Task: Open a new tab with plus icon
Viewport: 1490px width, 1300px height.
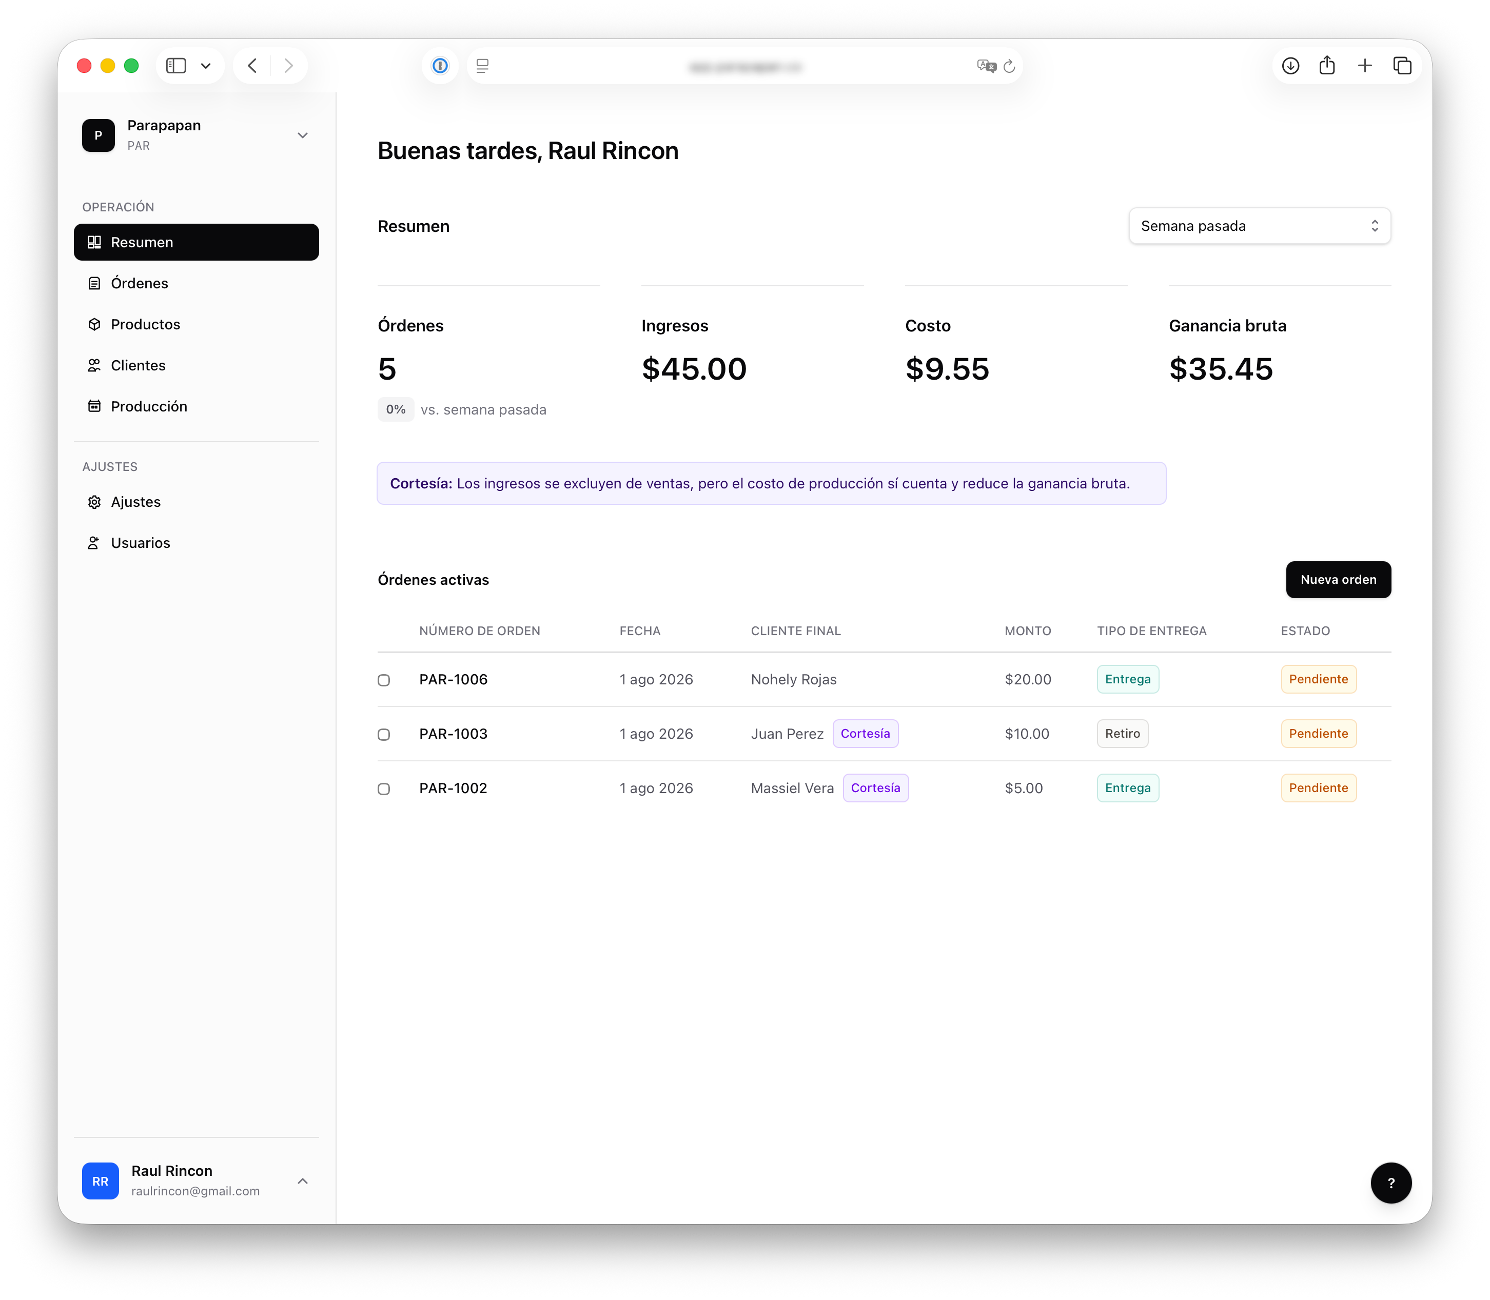Action: (x=1364, y=66)
